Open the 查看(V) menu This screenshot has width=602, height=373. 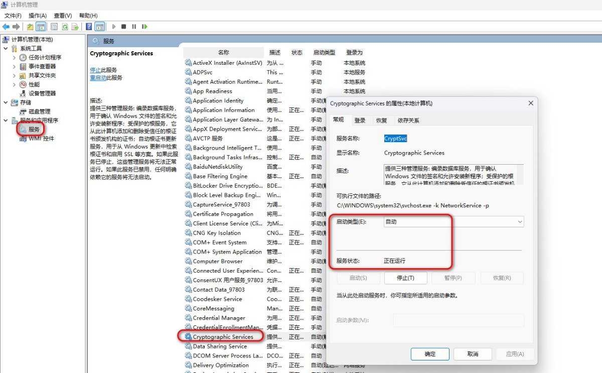pos(63,16)
